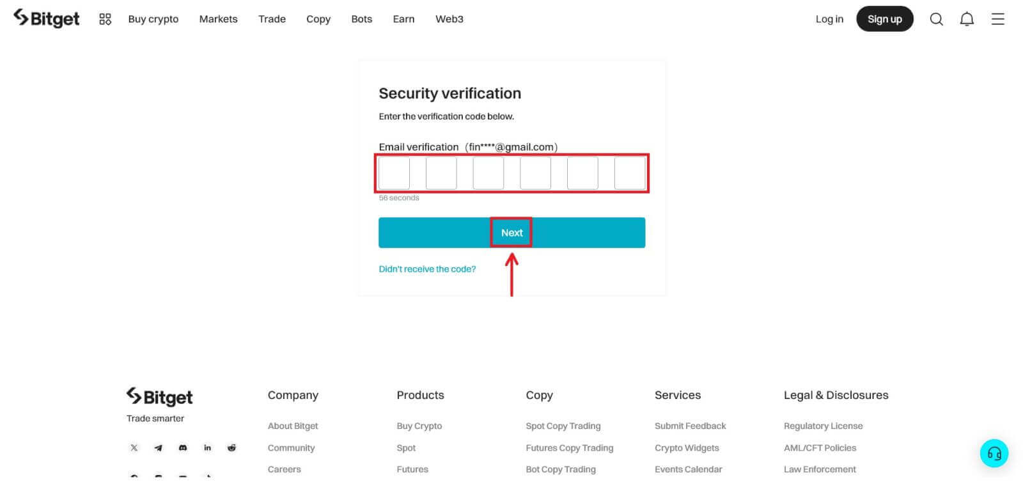Expand the Earn navigation menu

[403, 19]
